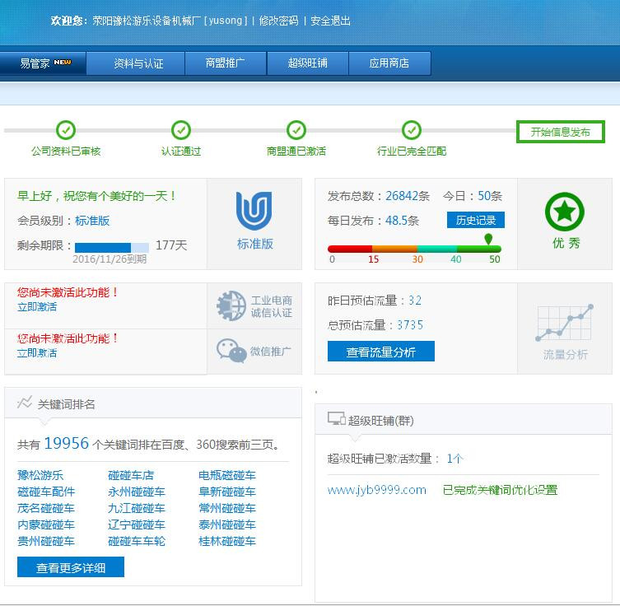The height and width of the screenshot is (606, 620).
Task: Click the 微信推广 WeChat icon
Action: click(x=231, y=351)
